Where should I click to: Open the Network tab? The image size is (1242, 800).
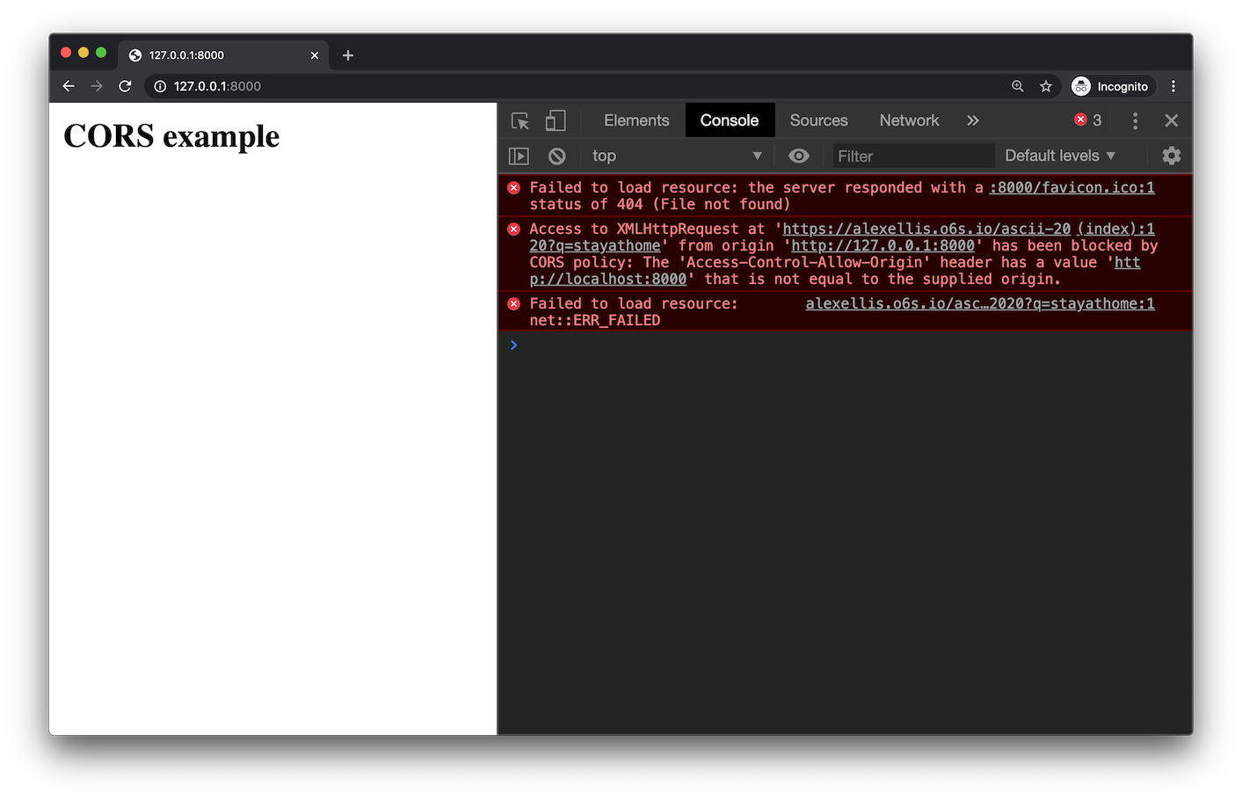909,120
